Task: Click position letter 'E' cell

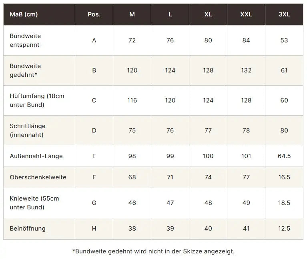Action: tap(94, 156)
